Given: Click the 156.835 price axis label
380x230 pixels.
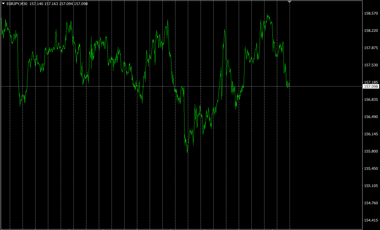Looking at the screenshot, I should point(371,99).
